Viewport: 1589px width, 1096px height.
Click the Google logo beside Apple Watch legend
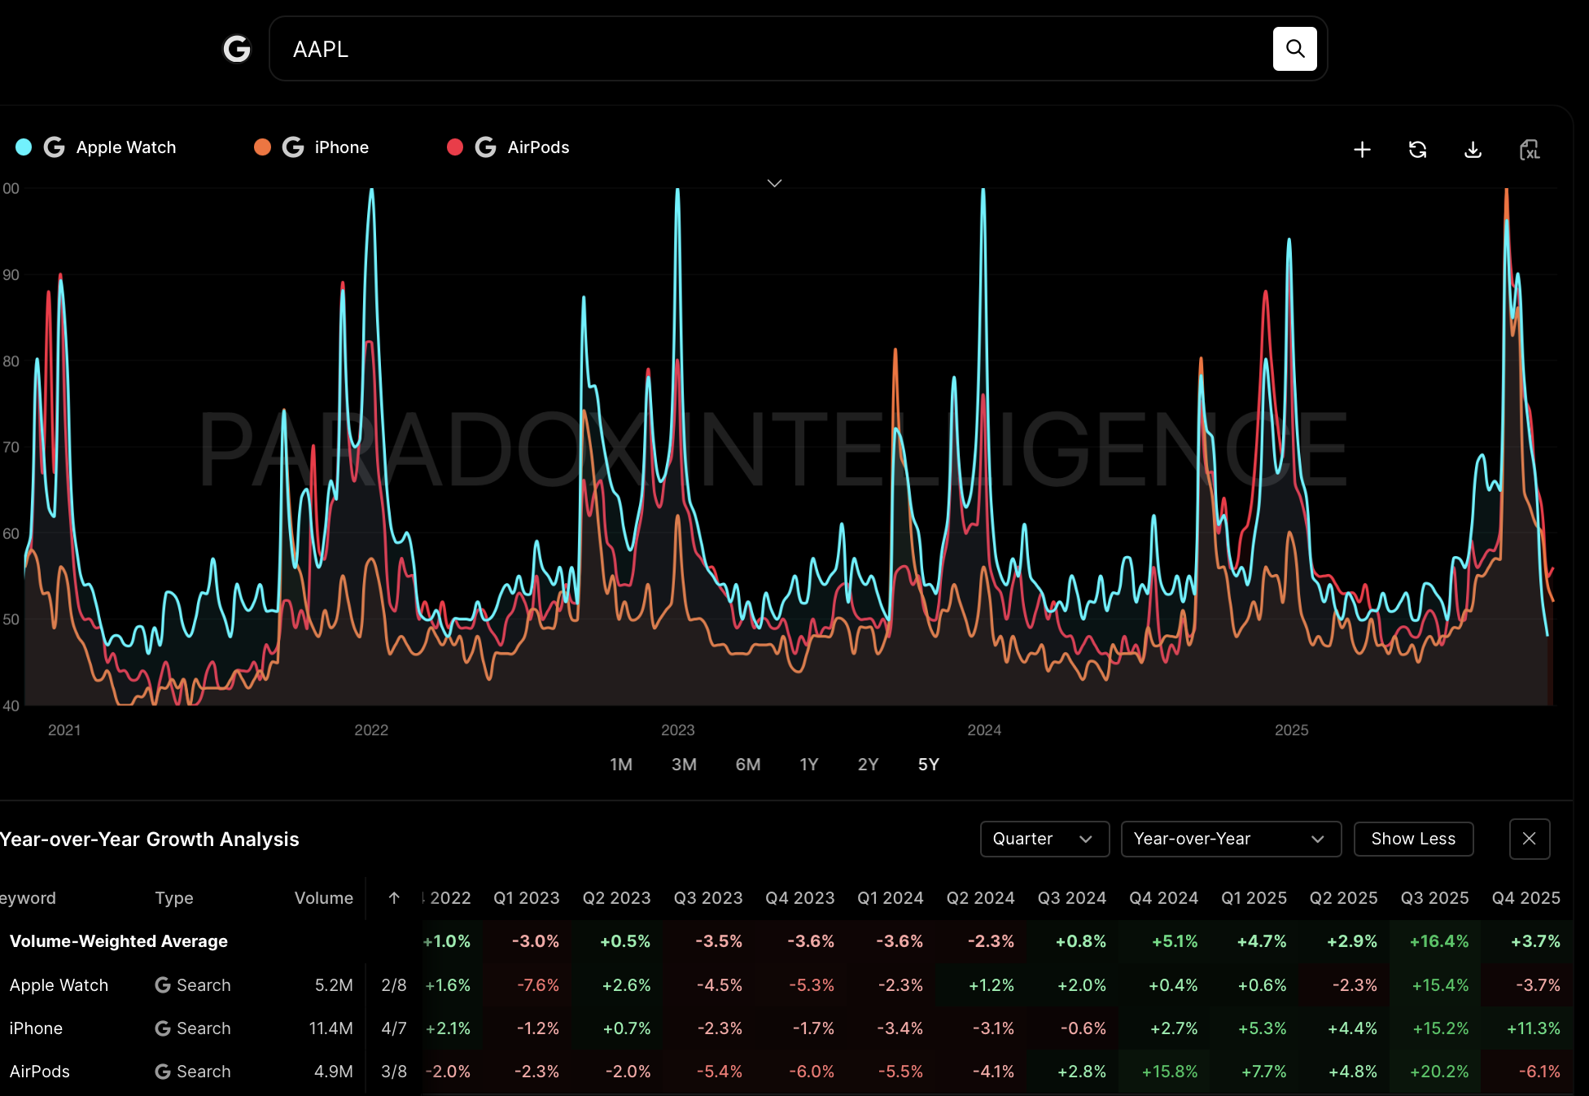point(54,147)
